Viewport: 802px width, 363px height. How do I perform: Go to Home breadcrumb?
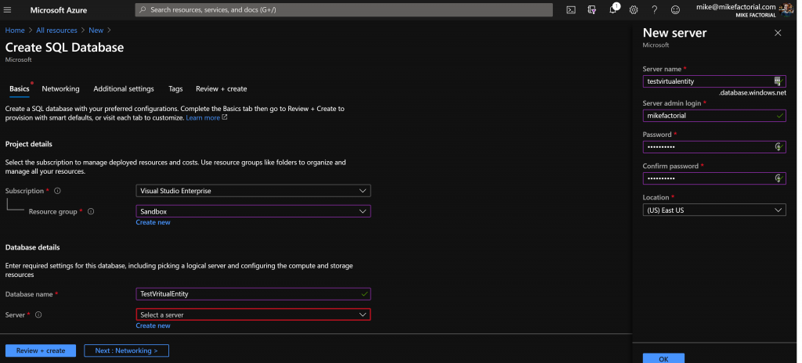[15, 31]
